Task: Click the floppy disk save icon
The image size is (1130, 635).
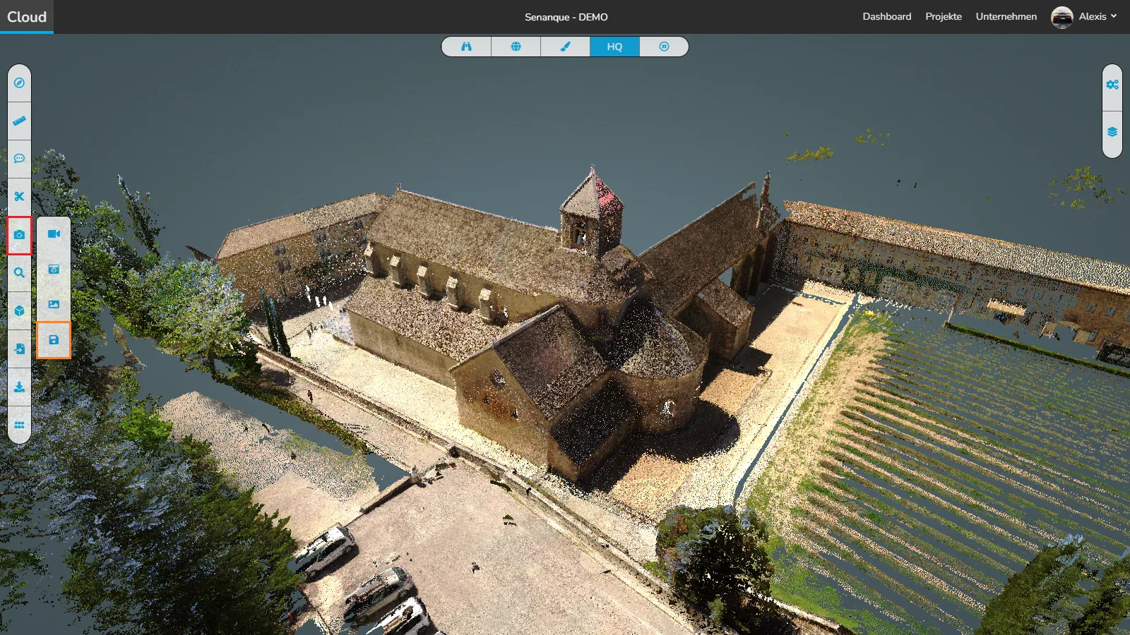Action: pyautogui.click(x=54, y=340)
